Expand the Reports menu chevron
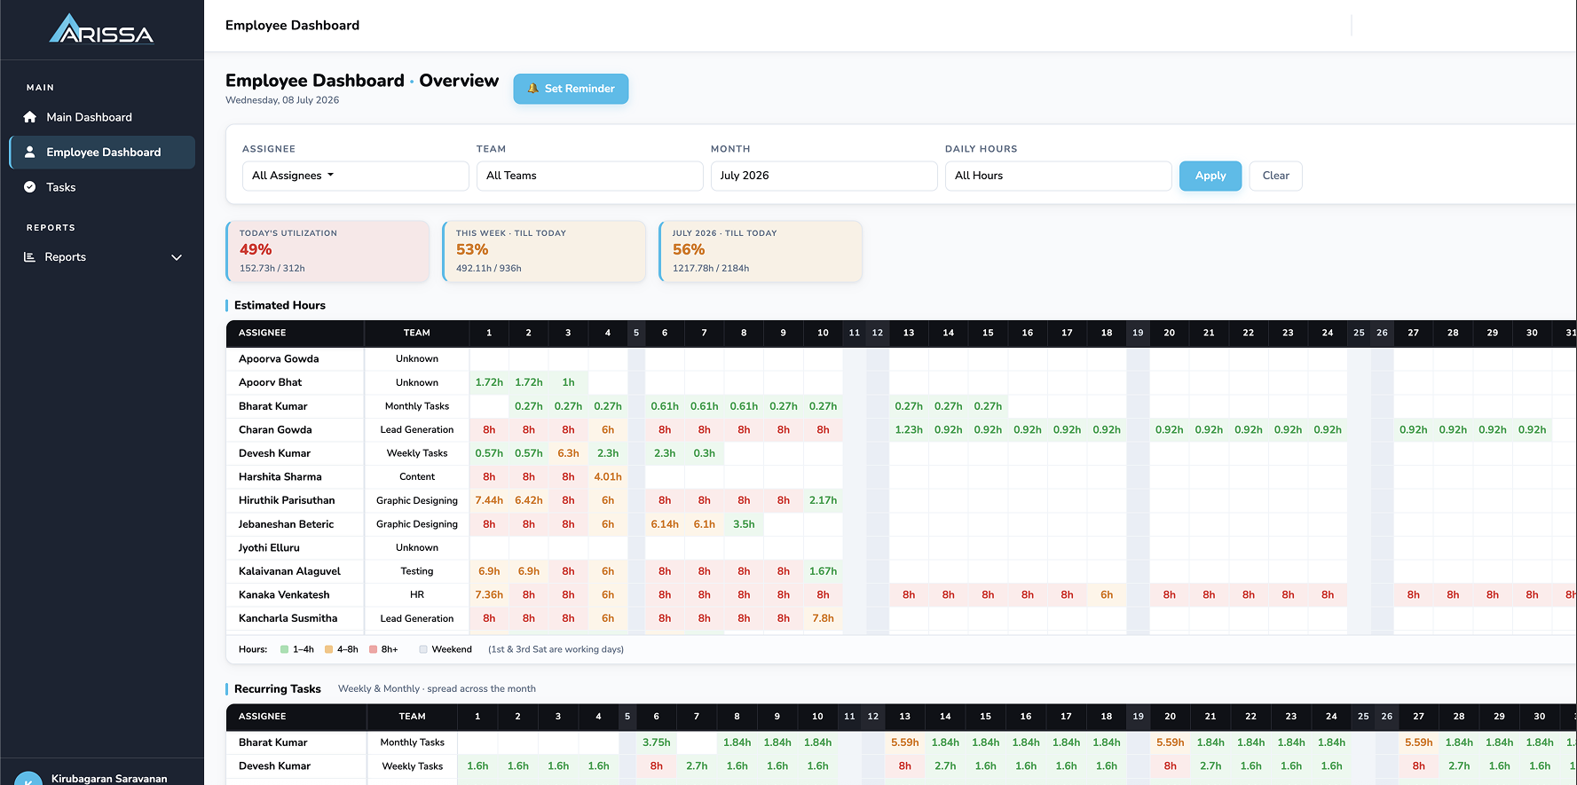The height and width of the screenshot is (785, 1577). click(x=177, y=257)
